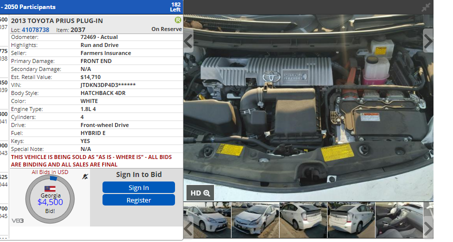
Task: Click the 'Run and Drive' highlights value
Action: click(99, 45)
